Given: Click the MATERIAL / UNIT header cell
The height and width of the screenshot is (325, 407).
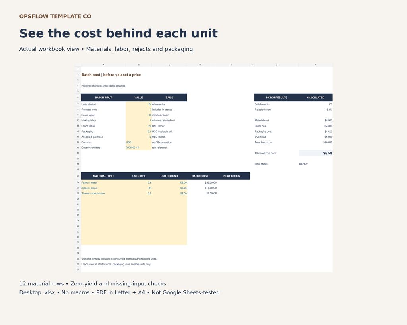Looking at the screenshot, I should click(103, 176).
